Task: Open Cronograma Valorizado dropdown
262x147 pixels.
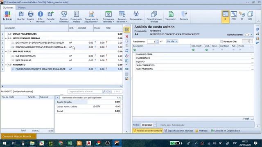Action: click(x=113, y=22)
